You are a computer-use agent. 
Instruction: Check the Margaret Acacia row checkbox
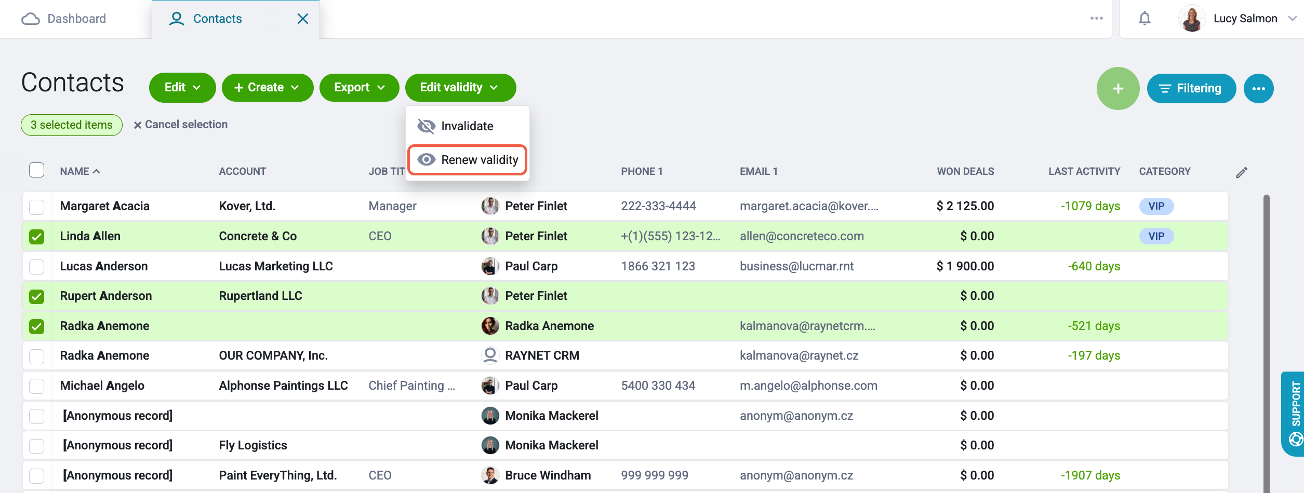(37, 207)
